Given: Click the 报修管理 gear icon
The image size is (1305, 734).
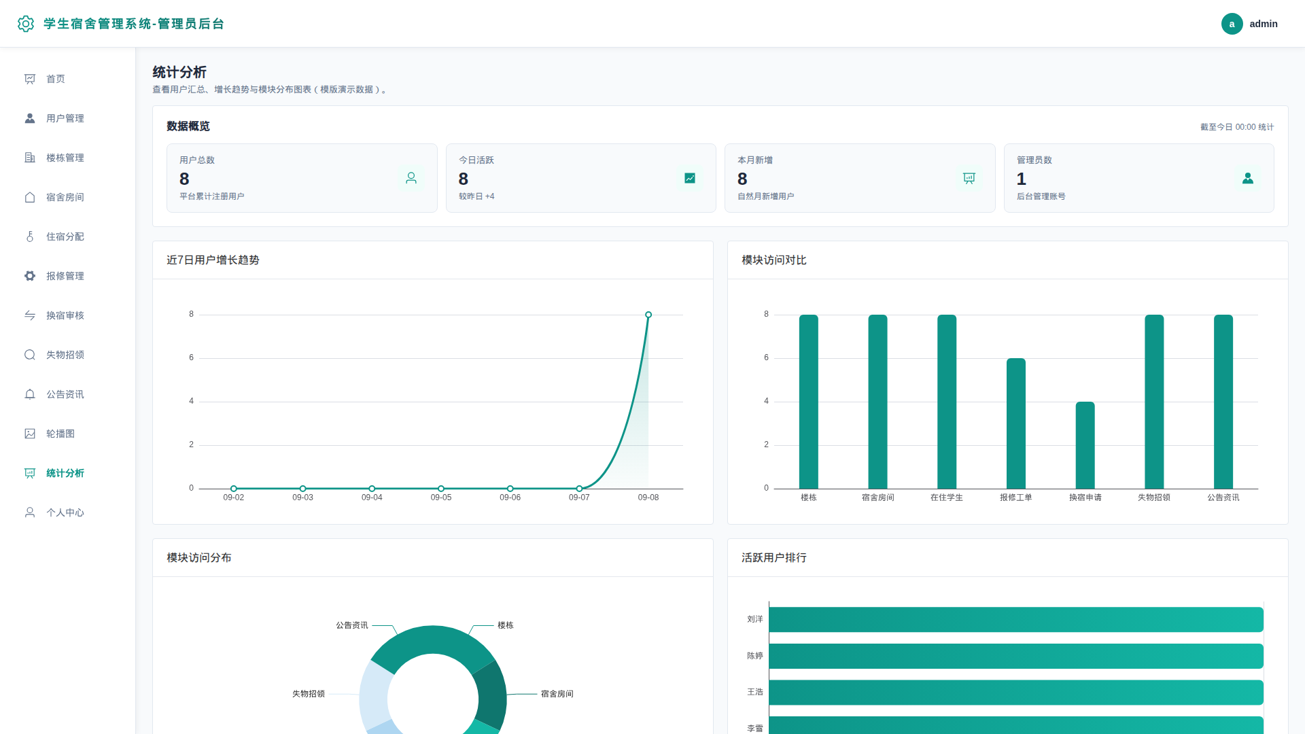Looking at the screenshot, I should (30, 276).
